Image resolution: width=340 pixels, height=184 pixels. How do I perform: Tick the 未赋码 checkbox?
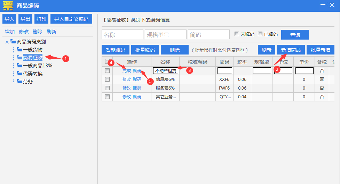(x=237, y=34)
